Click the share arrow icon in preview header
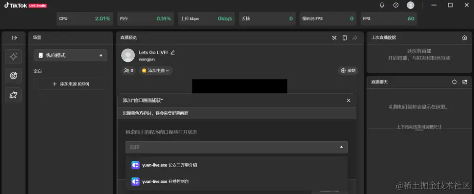This screenshot has height=194, width=474. [355, 38]
